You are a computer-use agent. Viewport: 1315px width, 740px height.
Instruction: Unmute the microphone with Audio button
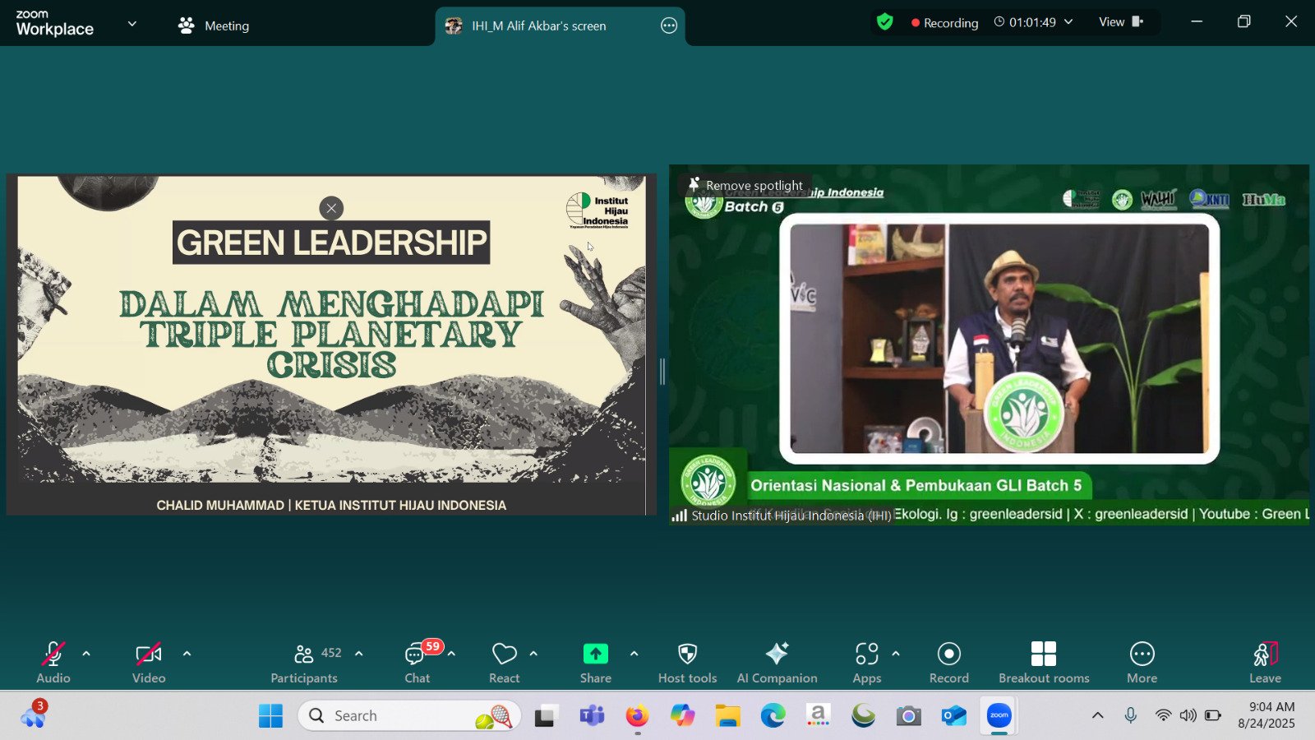point(53,663)
